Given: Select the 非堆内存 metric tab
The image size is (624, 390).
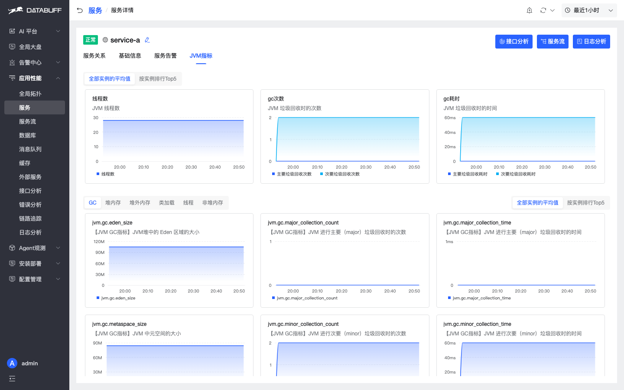Looking at the screenshot, I should coord(213,203).
